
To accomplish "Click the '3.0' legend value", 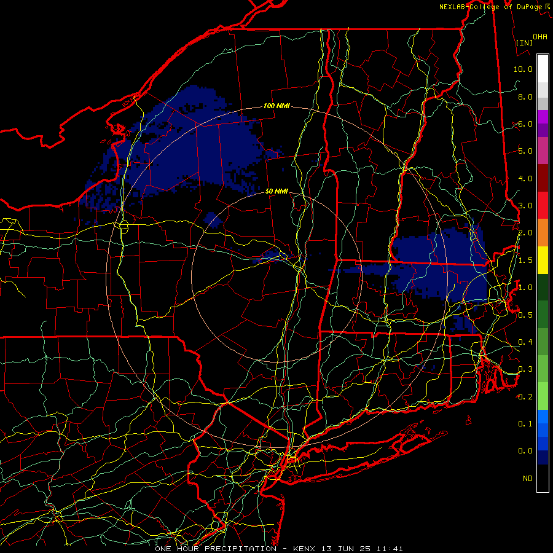I will 525,206.
